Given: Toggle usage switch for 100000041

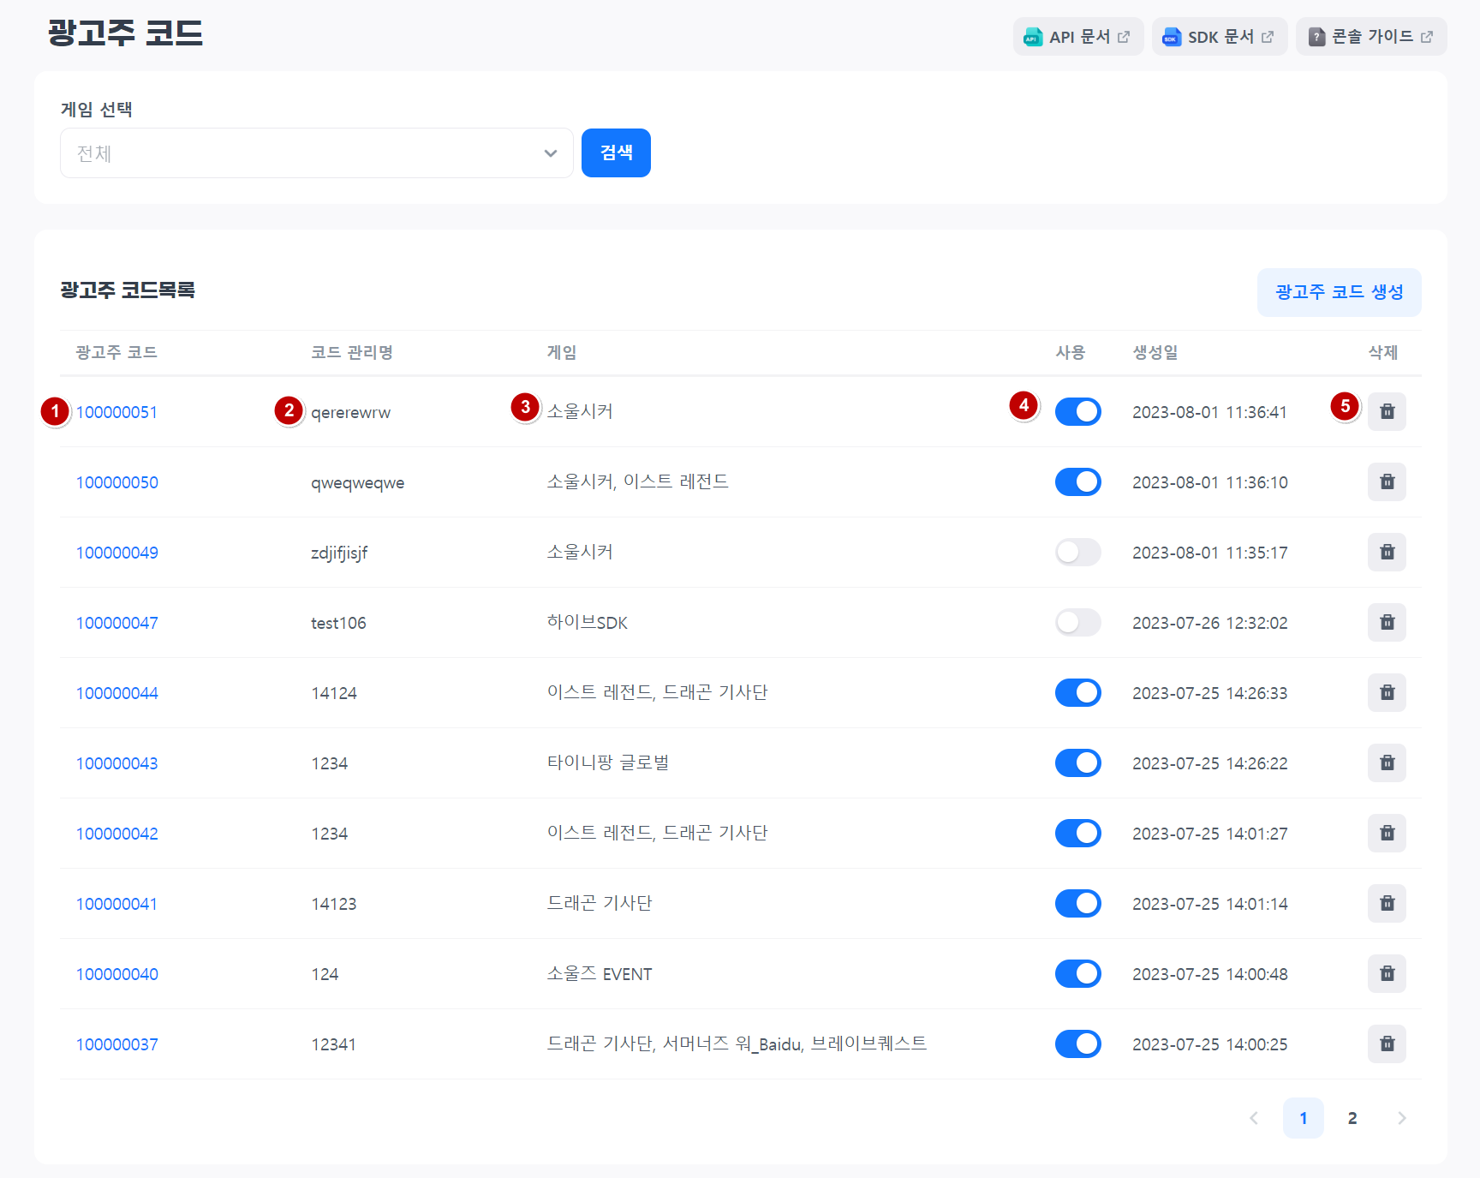Looking at the screenshot, I should click(1077, 904).
